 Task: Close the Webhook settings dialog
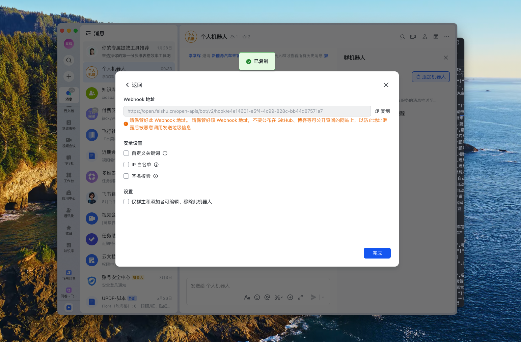(x=386, y=85)
